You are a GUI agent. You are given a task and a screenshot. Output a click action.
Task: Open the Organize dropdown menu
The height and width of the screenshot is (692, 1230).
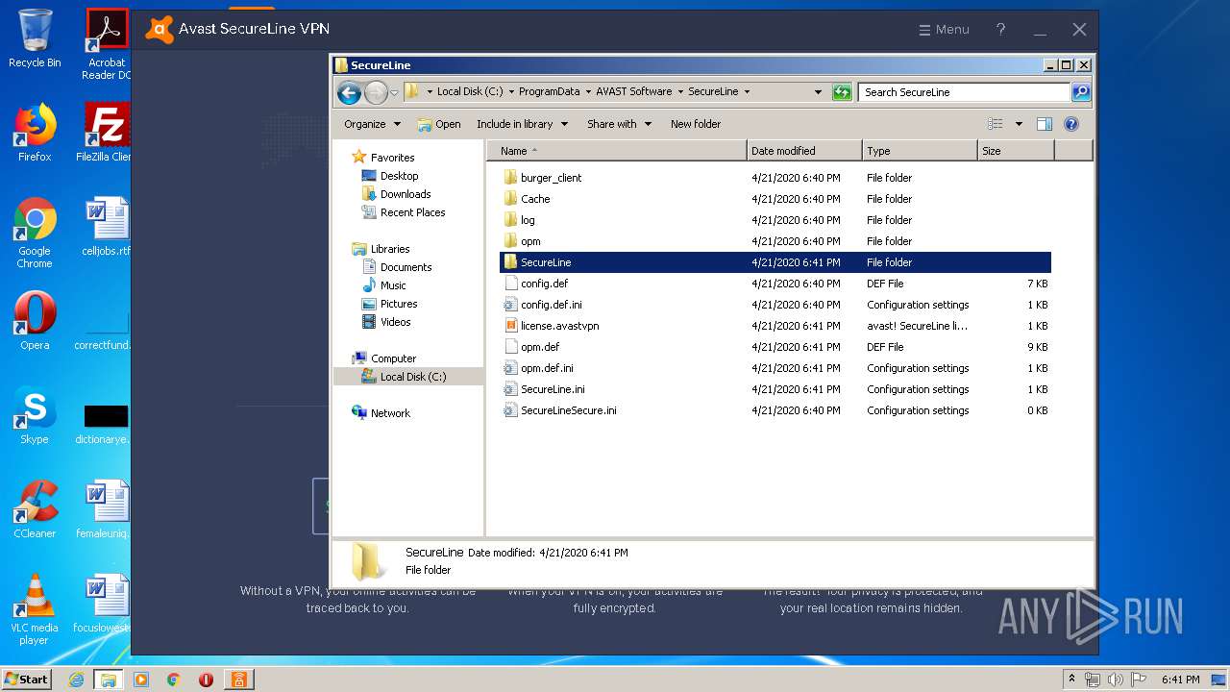coord(372,124)
